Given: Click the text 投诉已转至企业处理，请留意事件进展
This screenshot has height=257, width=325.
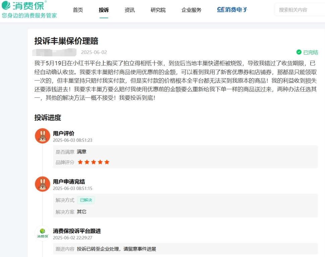Looking at the screenshot, I should (116, 249).
